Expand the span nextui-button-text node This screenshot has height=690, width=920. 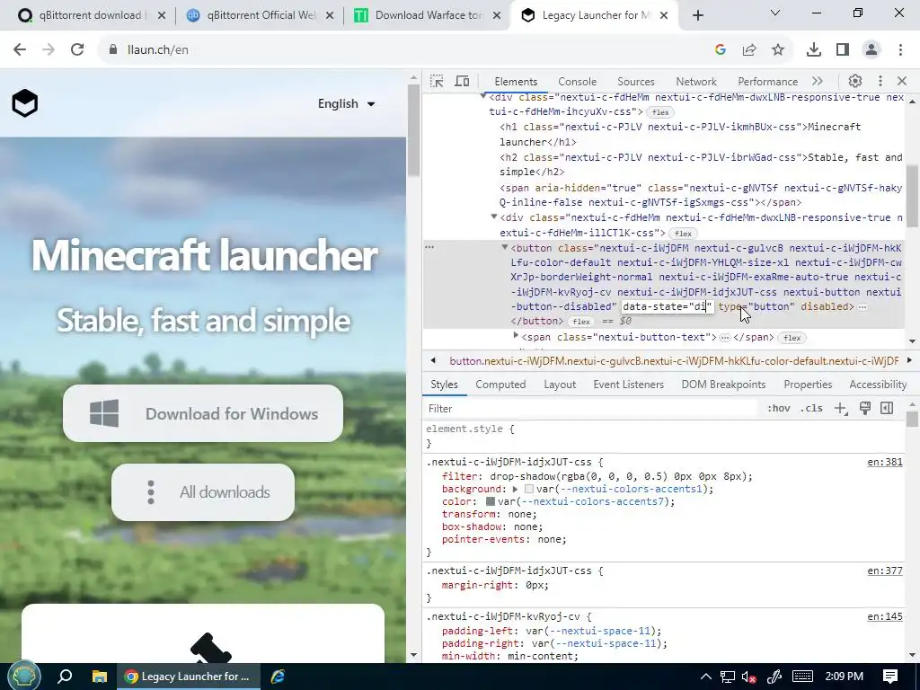click(516, 336)
